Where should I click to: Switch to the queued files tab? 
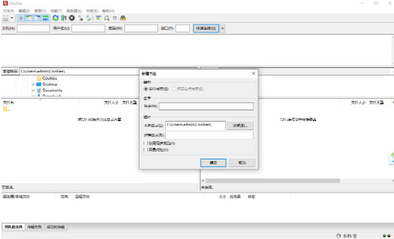point(13,227)
